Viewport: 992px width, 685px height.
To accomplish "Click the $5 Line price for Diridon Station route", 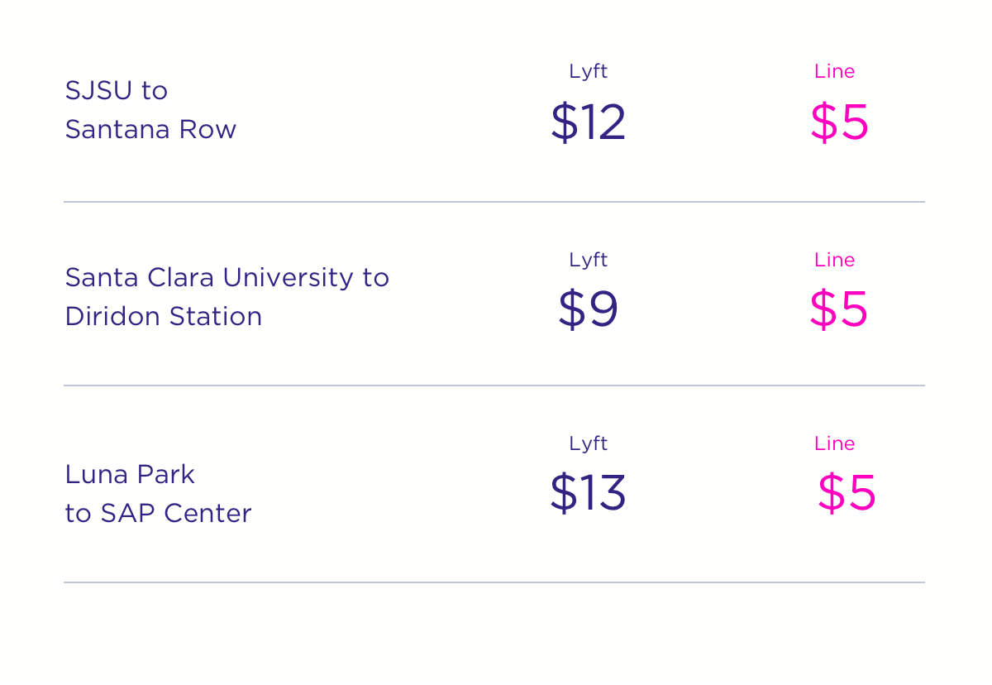I will [x=838, y=309].
